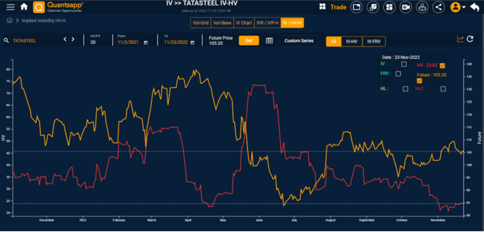The image size is (484, 232).
Task: Click the refresh icon above the chart
Action: pos(470,39)
